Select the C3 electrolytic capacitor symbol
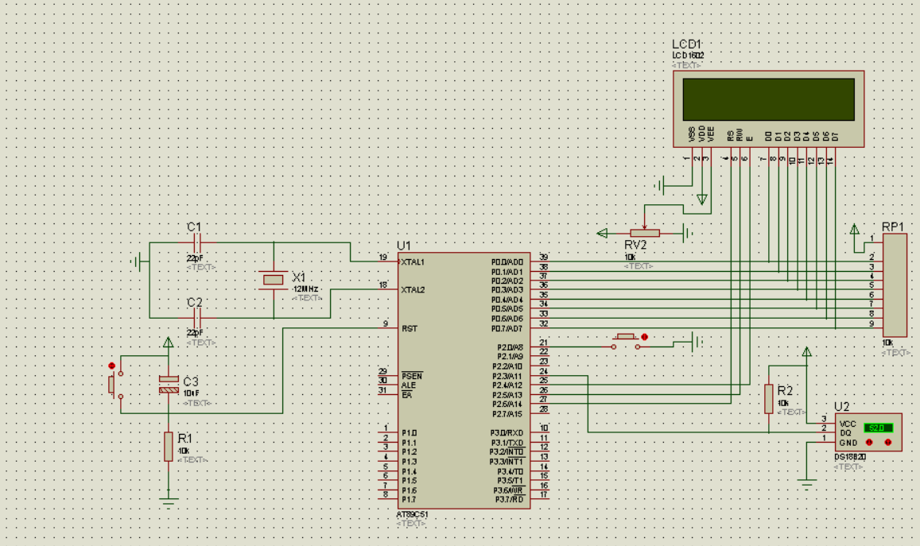This screenshot has width=920, height=546. 169,385
